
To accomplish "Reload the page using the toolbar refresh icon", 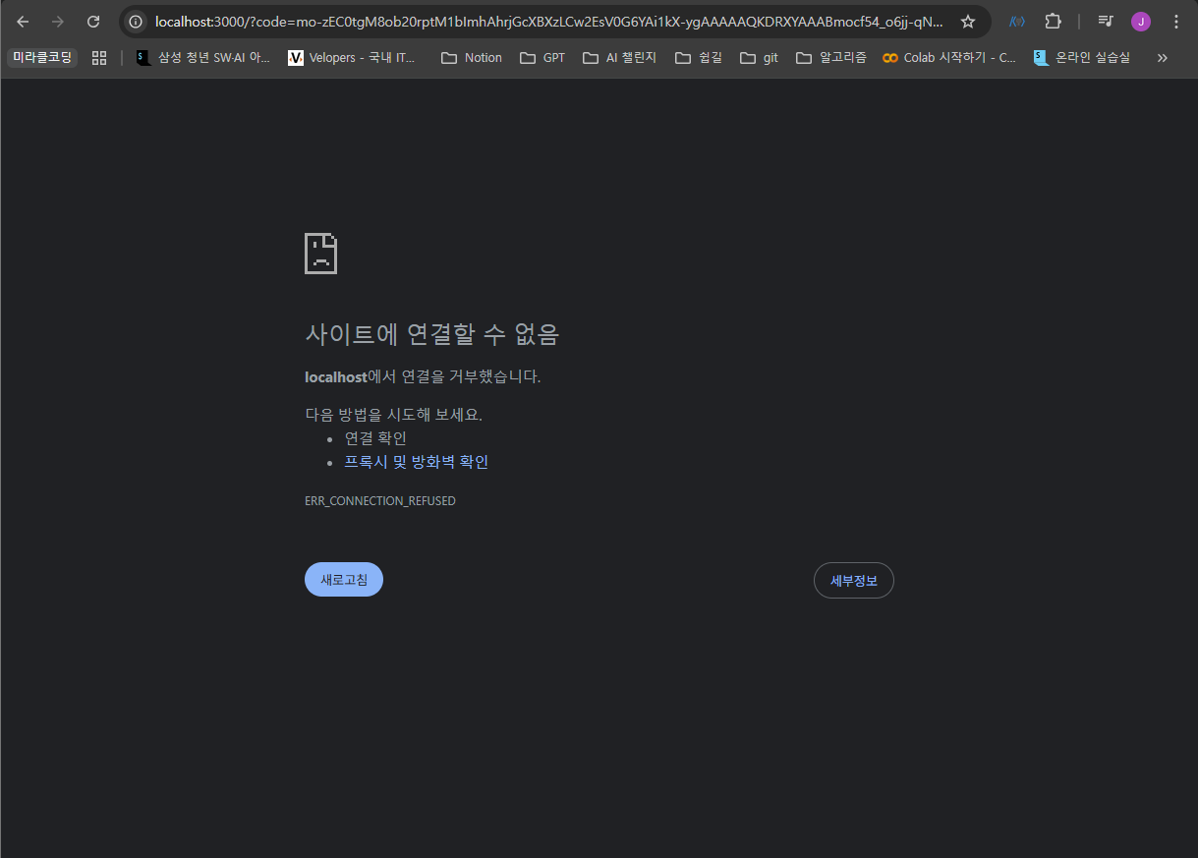I will tap(93, 22).
